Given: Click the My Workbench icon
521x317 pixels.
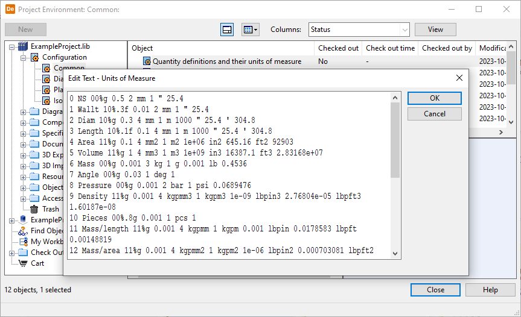Looking at the screenshot, I should (23, 242).
